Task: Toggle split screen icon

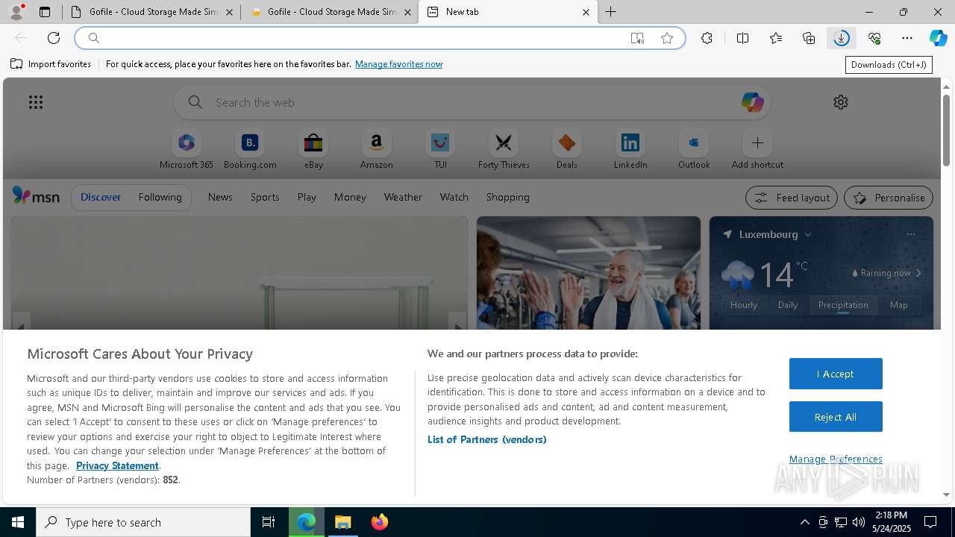Action: click(742, 38)
